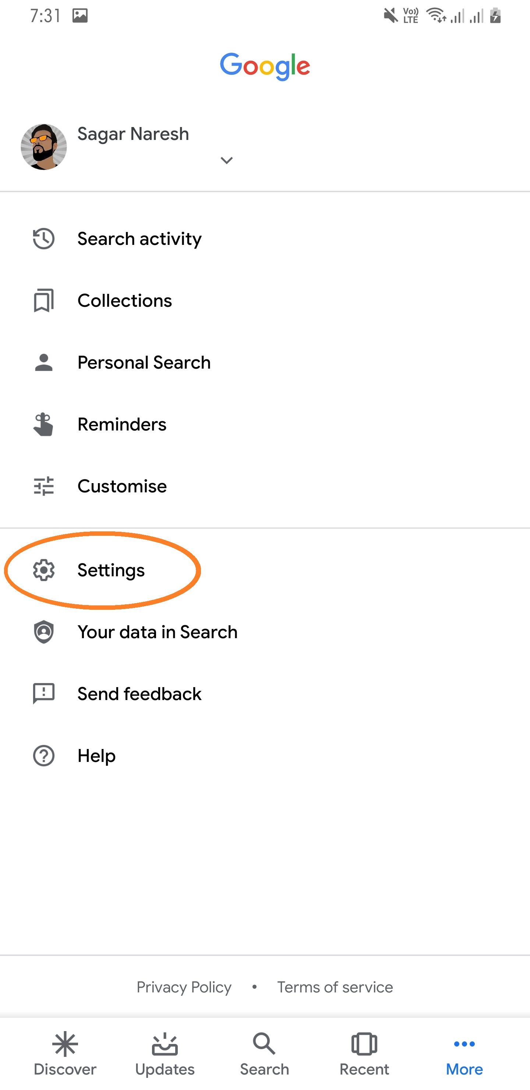The height and width of the screenshot is (1090, 530).
Task: Expand the account switcher chevron
Action: point(227,160)
